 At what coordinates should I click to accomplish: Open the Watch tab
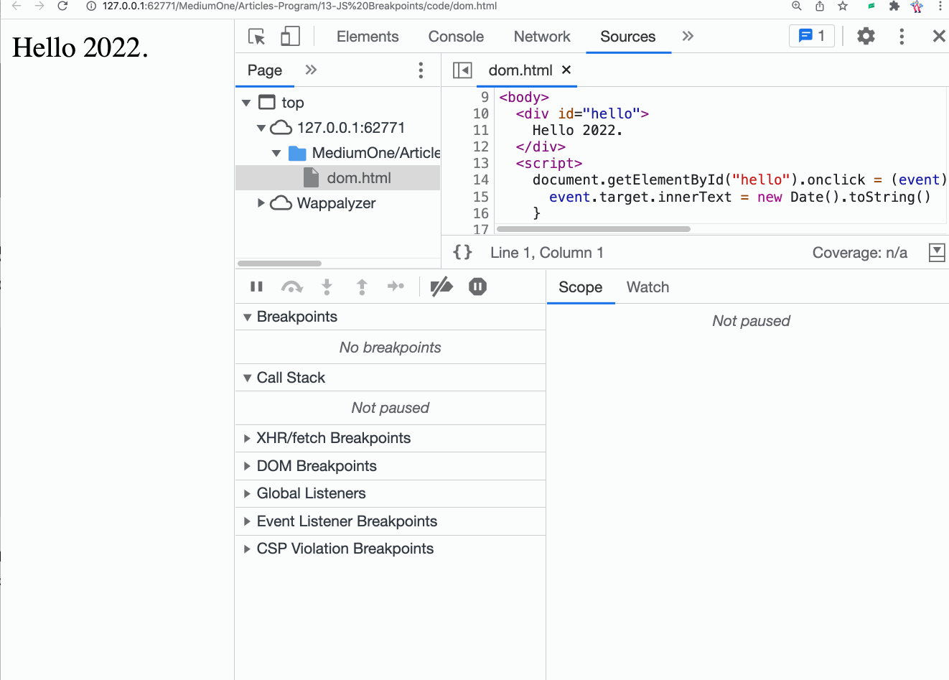648,287
